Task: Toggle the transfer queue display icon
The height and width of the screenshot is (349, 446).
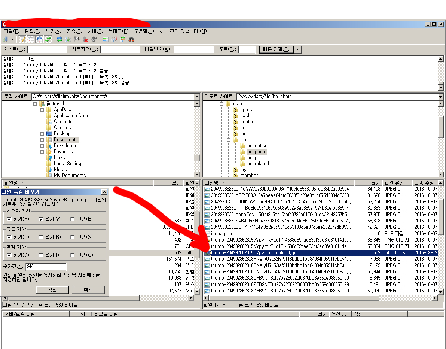Action: [48, 40]
